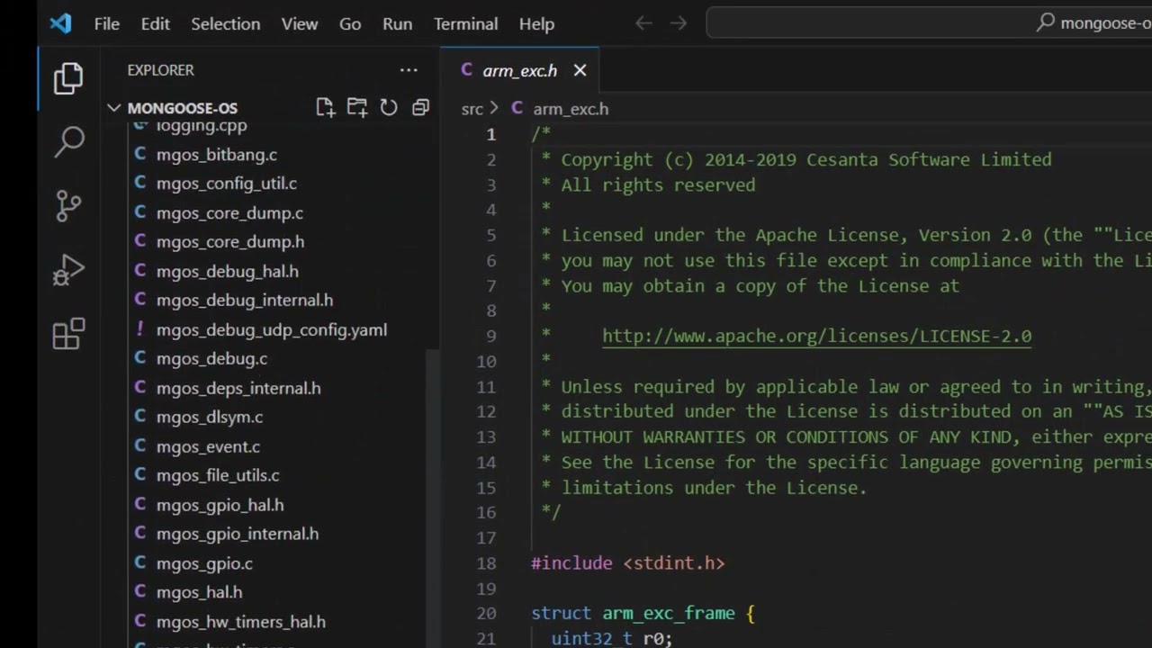
Task: Open mgos_hal.h in the file tree
Action: 199,592
